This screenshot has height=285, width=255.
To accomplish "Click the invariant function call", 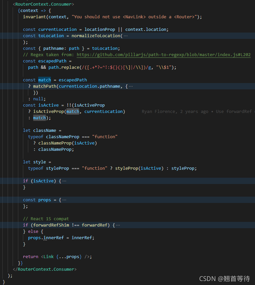I will [34, 17].
